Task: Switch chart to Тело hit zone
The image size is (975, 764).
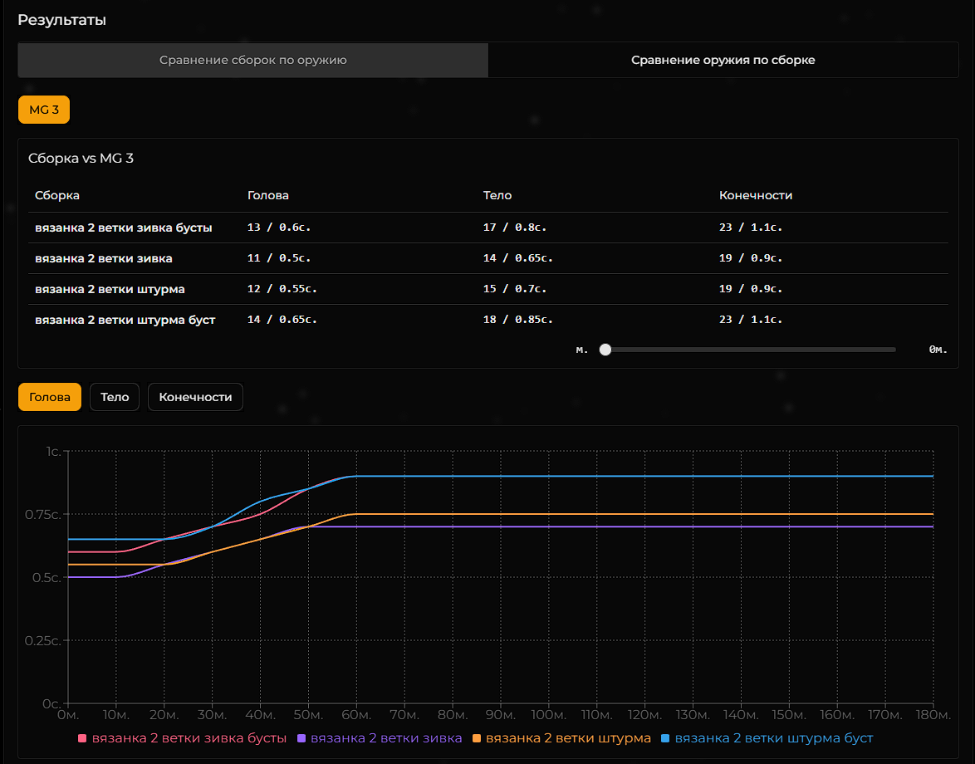Action: 115,397
